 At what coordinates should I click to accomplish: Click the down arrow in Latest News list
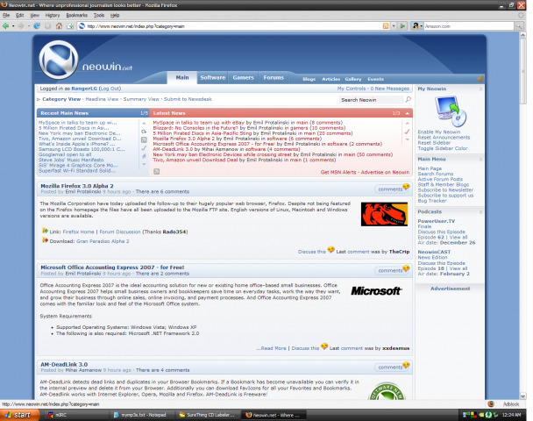(x=408, y=139)
